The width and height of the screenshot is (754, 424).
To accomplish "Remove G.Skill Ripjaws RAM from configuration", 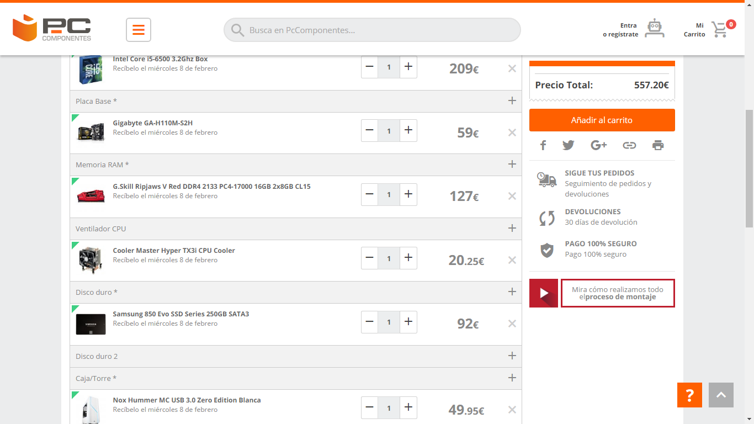I will click(x=512, y=196).
